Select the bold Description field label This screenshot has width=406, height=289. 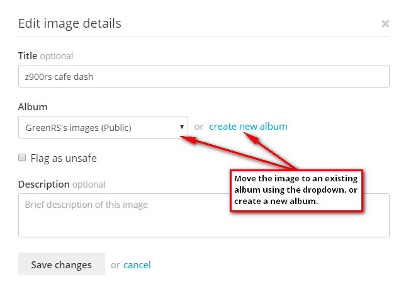click(44, 184)
